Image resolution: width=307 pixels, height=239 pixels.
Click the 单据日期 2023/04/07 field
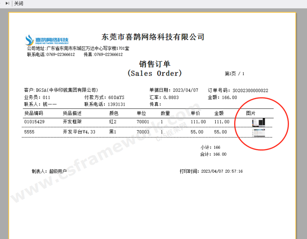tap(174, 90)
